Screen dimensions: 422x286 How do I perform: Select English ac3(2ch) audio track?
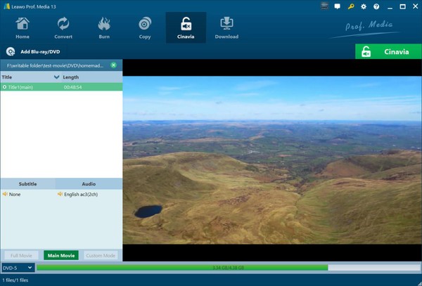[77, 194]
